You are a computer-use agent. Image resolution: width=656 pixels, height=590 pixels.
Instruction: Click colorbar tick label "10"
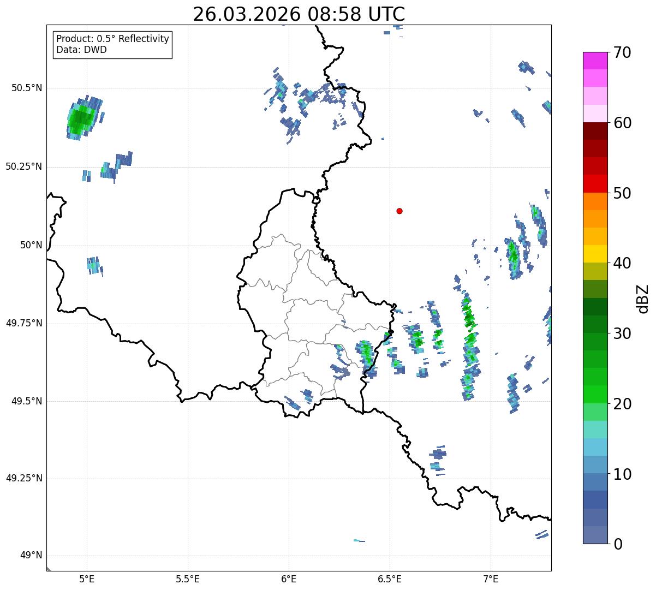pos(622,474)
